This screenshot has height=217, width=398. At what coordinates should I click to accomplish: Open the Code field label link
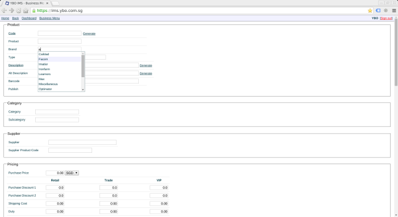click(x=12, y=34)
